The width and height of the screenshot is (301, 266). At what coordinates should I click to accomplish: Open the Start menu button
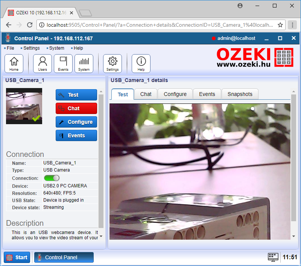(x=17, y=257)
